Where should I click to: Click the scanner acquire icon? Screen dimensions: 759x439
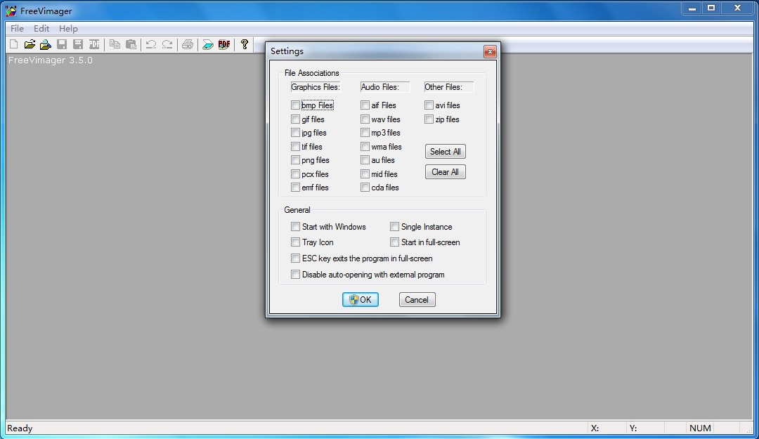207,44
